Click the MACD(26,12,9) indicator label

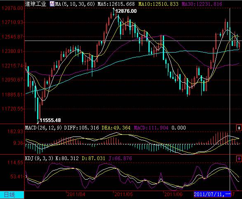44,128
